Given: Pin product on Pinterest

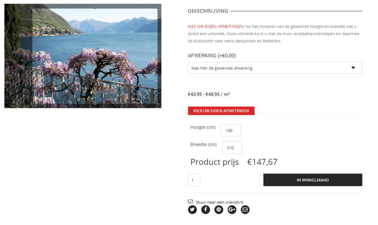Looking at the screenshot, I should point(219,210).
